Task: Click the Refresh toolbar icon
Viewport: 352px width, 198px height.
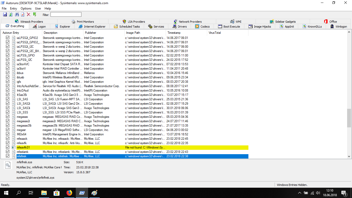Action: point(11,15)
